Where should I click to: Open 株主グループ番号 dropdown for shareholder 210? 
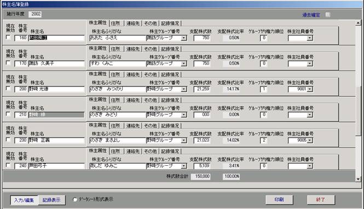coord(184,115)
